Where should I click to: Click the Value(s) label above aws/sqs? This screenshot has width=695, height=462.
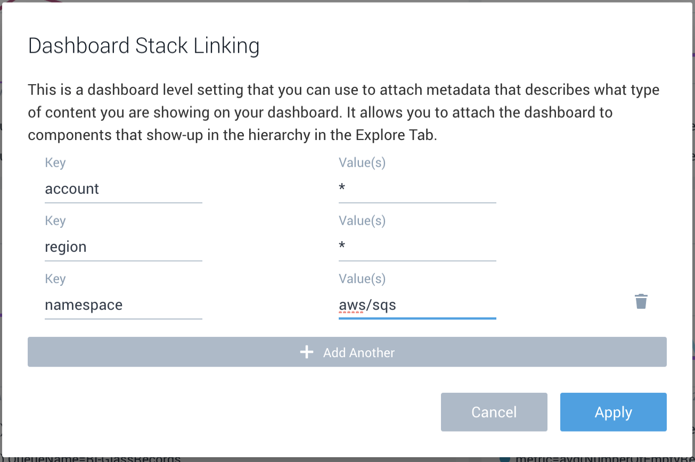362,278
